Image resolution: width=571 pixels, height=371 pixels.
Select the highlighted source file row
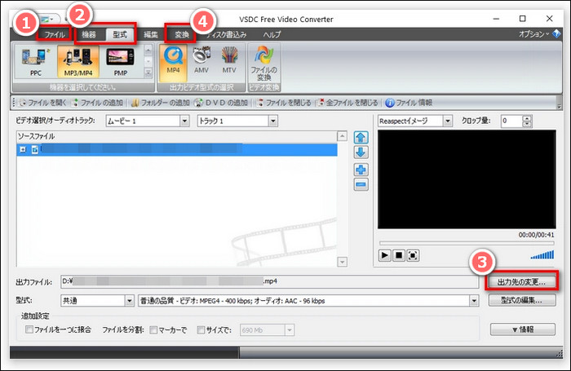[x=177, y=150]
